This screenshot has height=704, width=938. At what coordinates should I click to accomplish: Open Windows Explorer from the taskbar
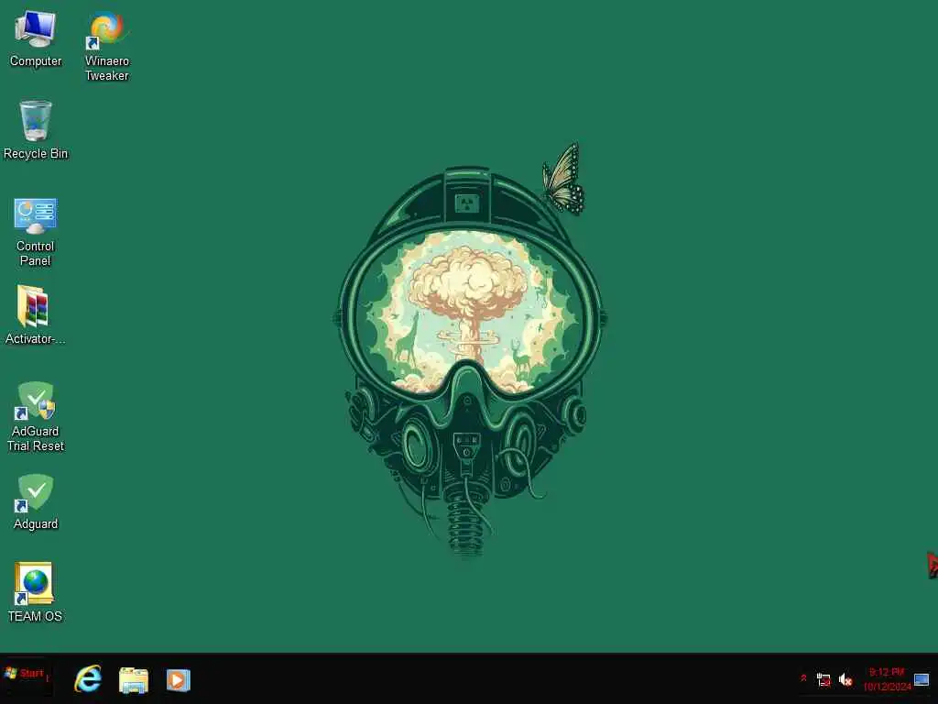click(134, 680)
